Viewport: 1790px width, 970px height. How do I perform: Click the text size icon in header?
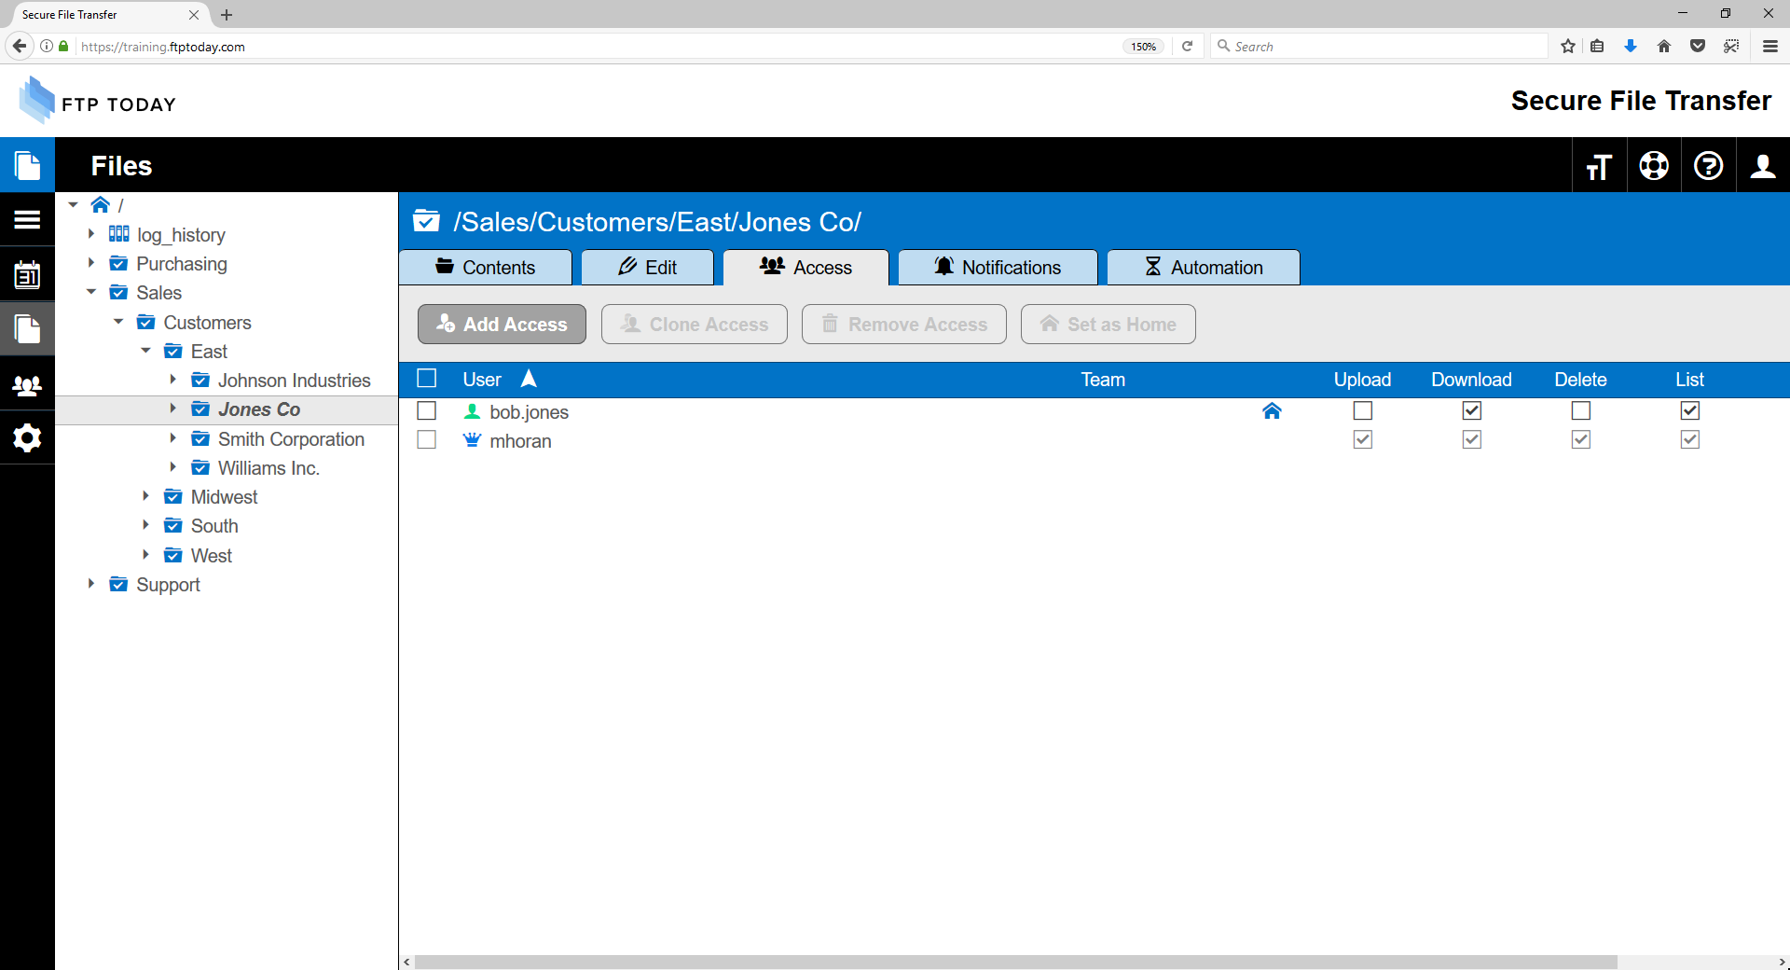pyautogui.click(x=1599, y=166)
